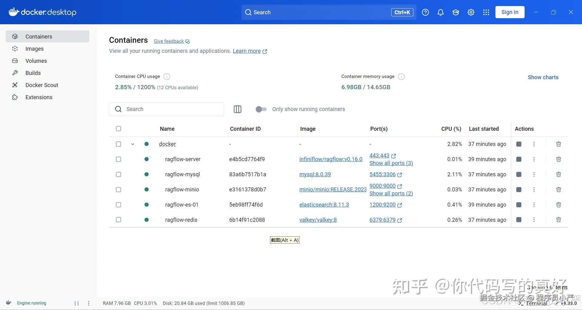Open more actions for docker stack
The image size is (582, 310).
[x=534, y=144]
